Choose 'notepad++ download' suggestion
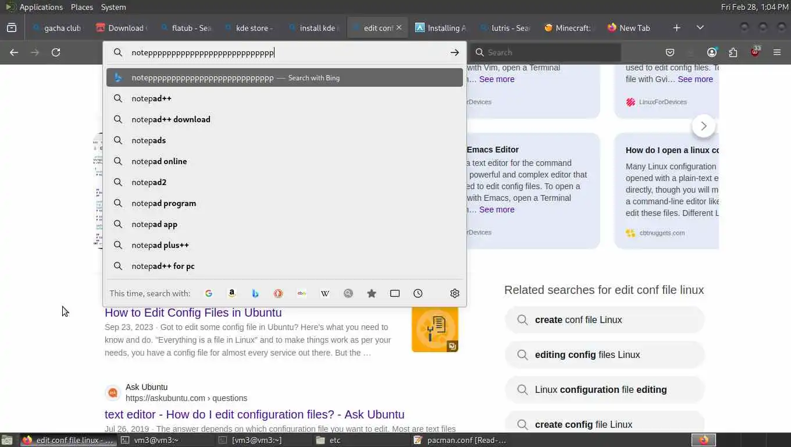This screenshot has width=791, height=447. point(284,119)
